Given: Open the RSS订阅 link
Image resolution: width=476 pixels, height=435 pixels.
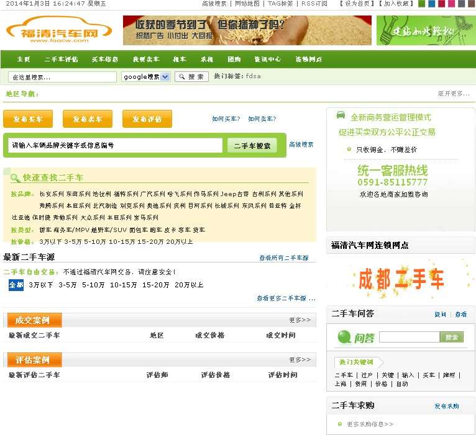Looking at the screenshot, I should [x=314, y=4].
